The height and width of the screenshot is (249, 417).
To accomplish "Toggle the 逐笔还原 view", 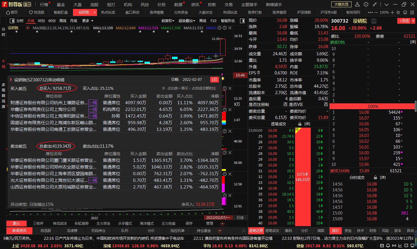I will click(x=256, y=231).
